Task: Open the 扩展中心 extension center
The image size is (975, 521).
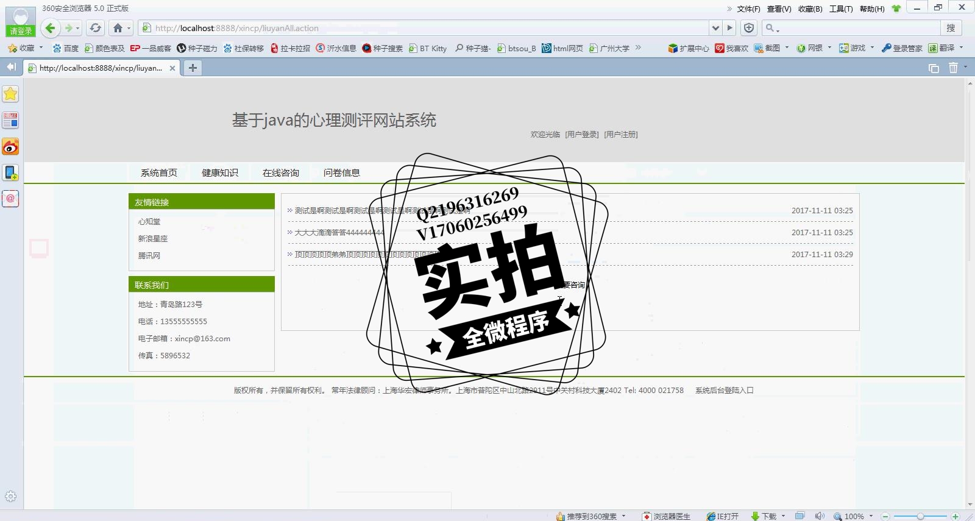Action: click(689, 48)
